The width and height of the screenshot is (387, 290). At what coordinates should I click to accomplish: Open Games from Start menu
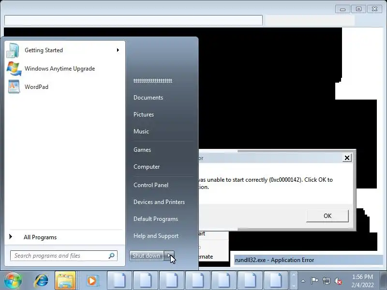142,150
